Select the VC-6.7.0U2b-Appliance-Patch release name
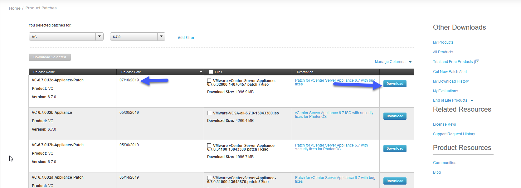Screen dimensions: 521x188 point(58,145)
